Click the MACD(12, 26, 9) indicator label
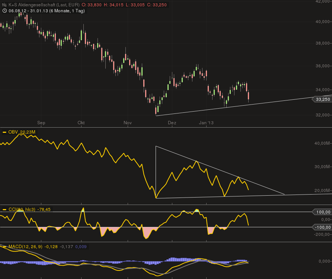 25,247
